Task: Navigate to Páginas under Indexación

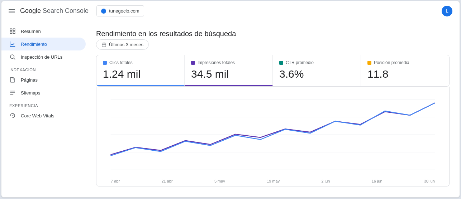Action: [43, 80]
